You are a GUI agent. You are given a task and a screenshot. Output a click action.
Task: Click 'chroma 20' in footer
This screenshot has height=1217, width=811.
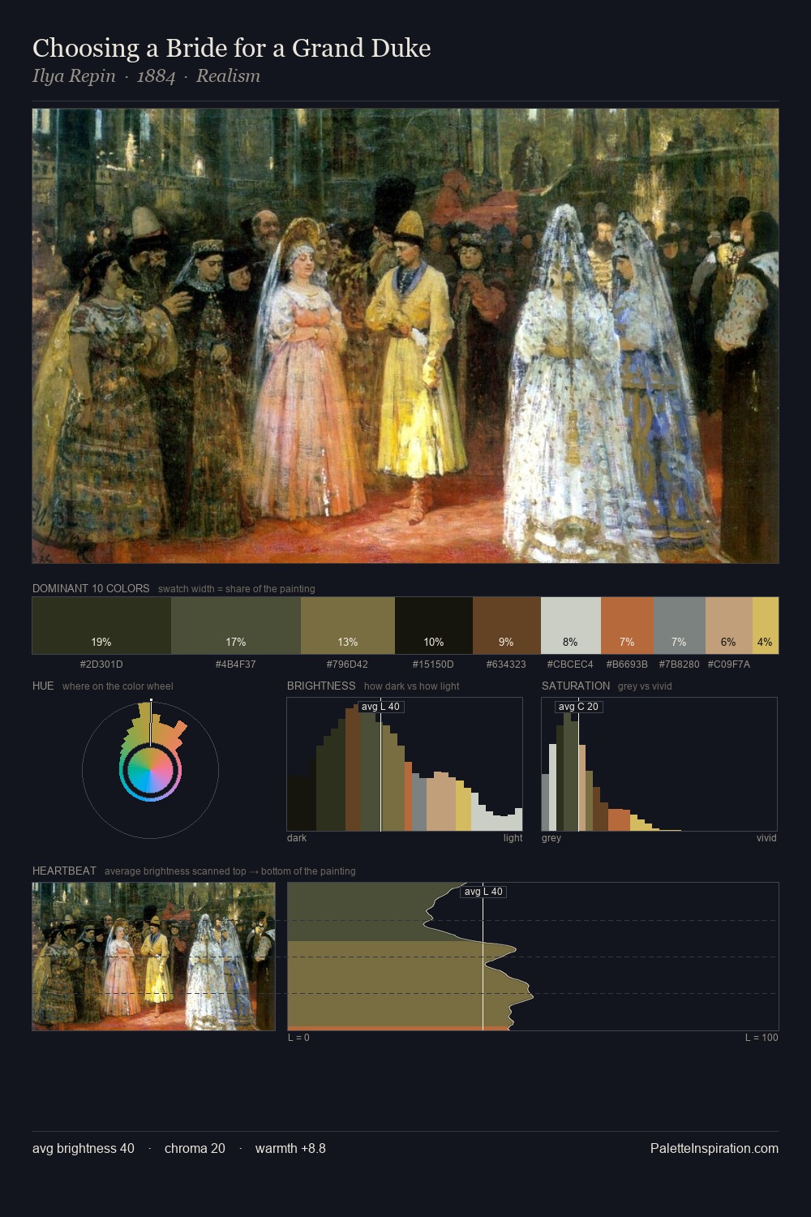point(195,1149)
